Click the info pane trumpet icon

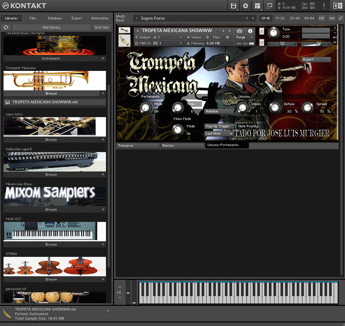point(7,314)
